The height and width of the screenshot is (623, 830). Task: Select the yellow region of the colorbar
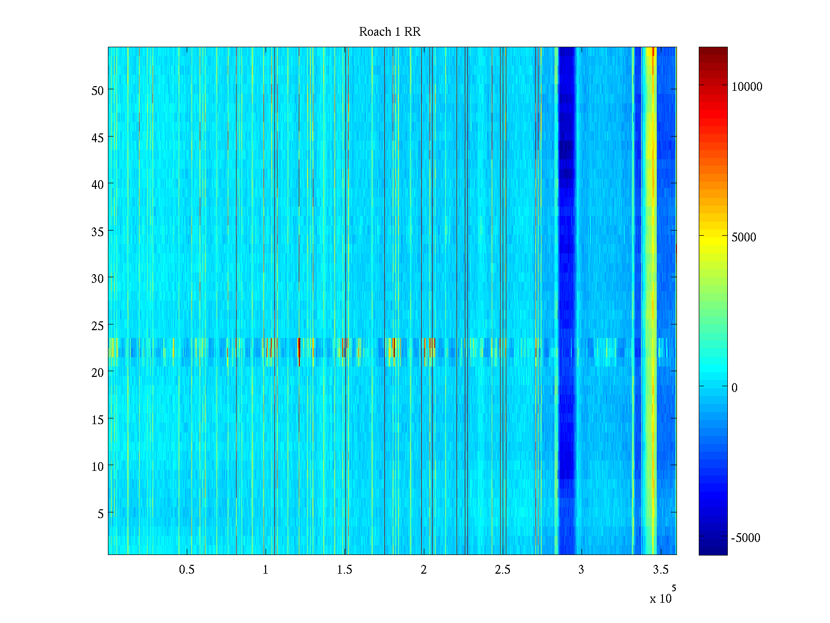click(x=713, y=239)
